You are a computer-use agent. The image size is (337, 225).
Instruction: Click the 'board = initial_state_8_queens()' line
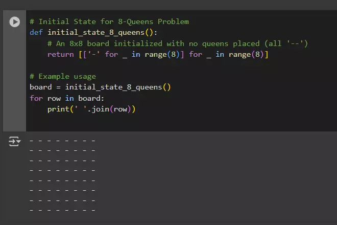point(100,87)
